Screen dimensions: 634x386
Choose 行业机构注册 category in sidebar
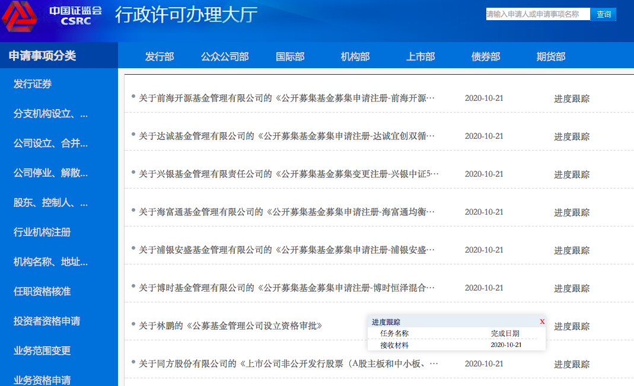(x=42, y=232)
